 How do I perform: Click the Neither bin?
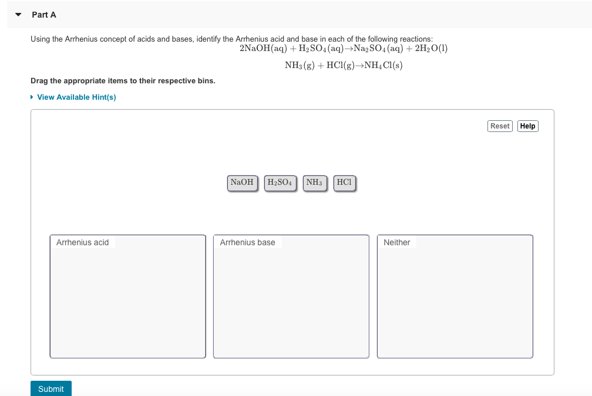(x=455, y=296)
